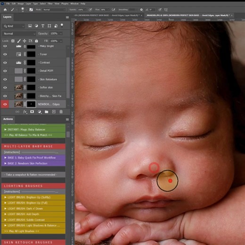
Task: Filter layers by shape layer icon
Action: 49,26
